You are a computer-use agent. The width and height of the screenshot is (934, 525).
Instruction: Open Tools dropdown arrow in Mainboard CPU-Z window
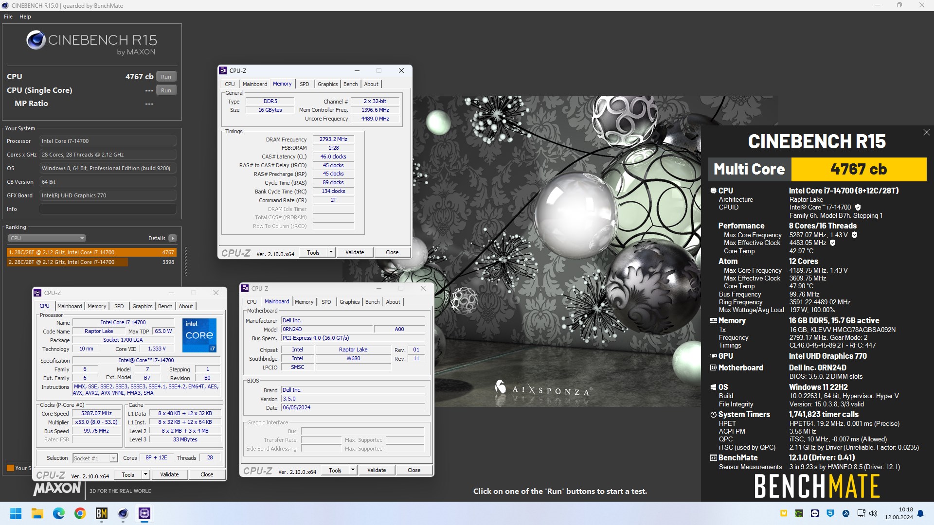point(353,470)
